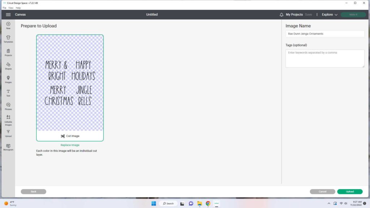Viewport: 370px width, 208px height.
Task: Click the Tags keywords text area
Action: click(x=325, y=58)
